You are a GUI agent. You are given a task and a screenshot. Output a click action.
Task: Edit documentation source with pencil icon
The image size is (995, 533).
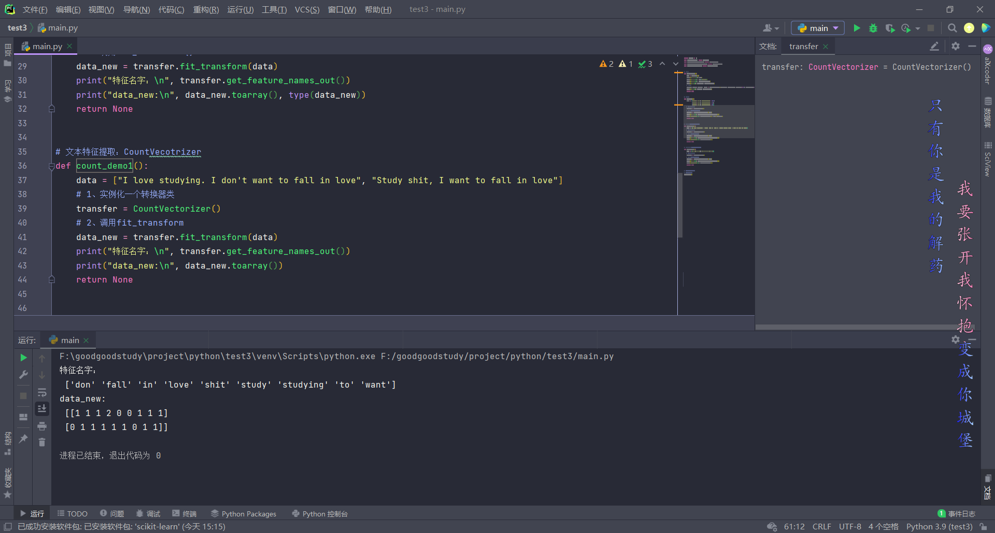(934, 46)
